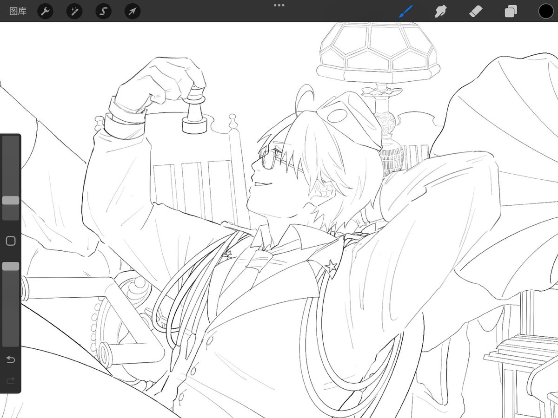Select the Eraser tool

click(x=476, y=11)
